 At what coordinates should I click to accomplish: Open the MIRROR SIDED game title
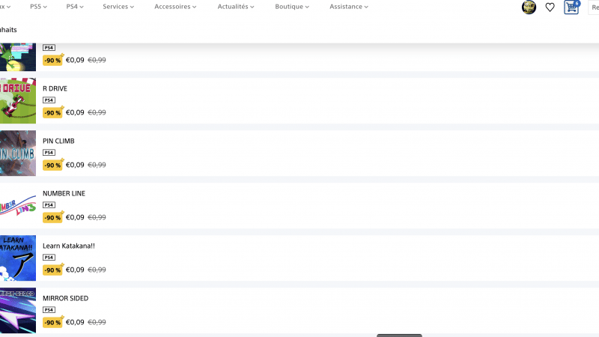65,298
